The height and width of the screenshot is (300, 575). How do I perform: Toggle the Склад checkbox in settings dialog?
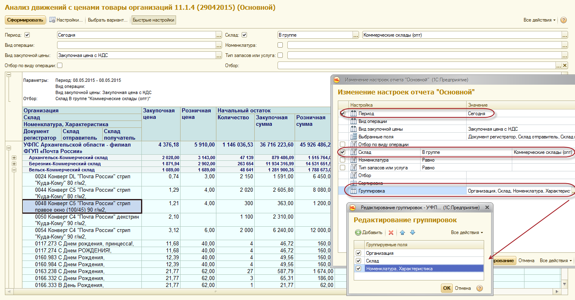click(x=343, y=152)
